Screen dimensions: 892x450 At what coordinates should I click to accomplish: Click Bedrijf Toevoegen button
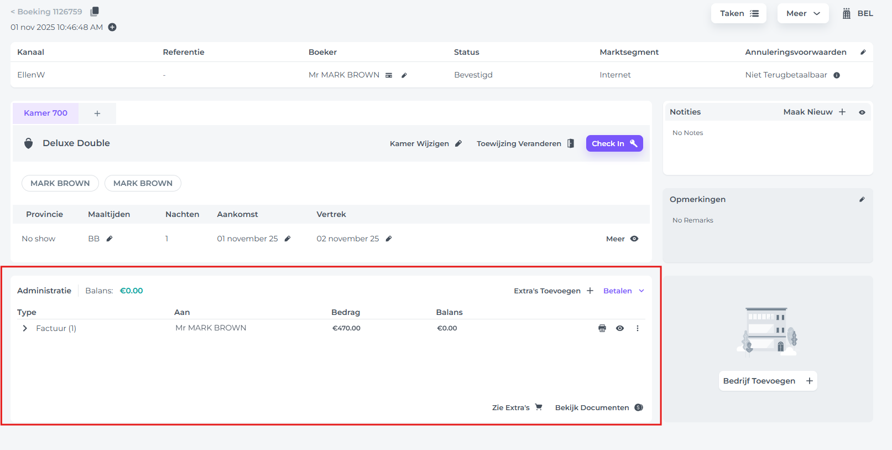[x=767, y=381]
